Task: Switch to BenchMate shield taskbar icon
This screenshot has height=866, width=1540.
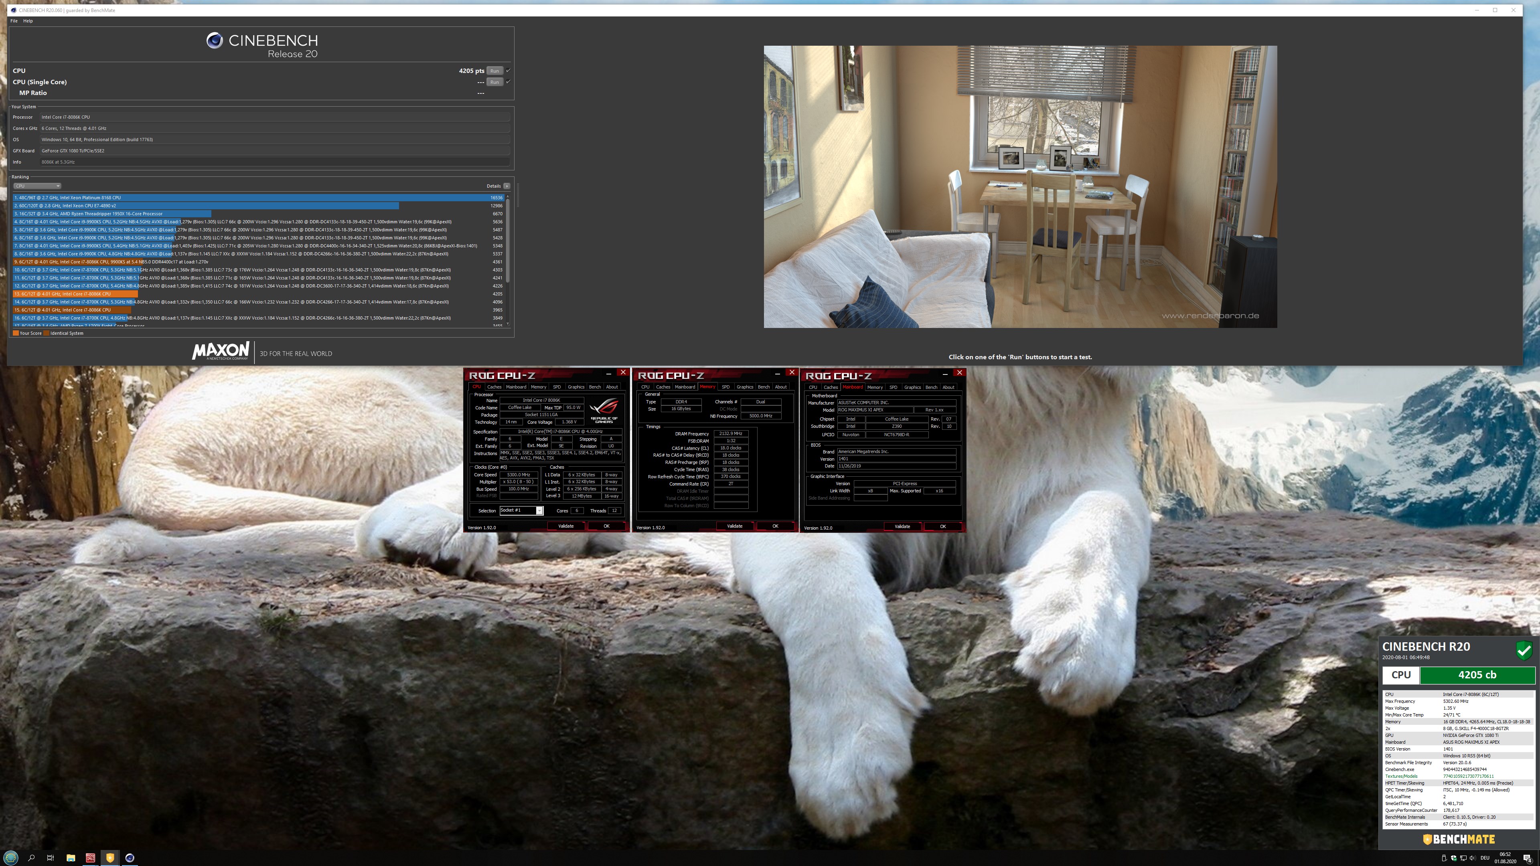Action: (110, 858)
